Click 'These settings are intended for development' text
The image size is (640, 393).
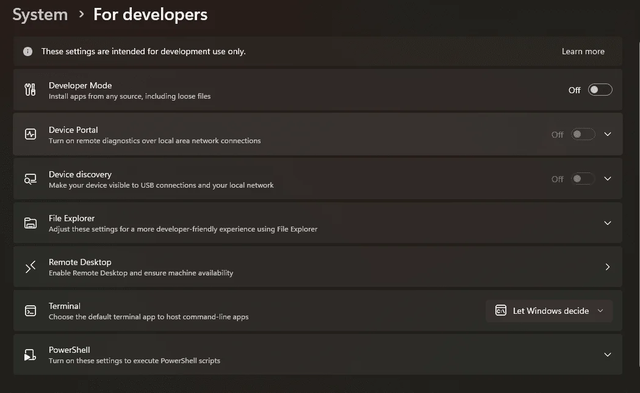click(143, 51)
